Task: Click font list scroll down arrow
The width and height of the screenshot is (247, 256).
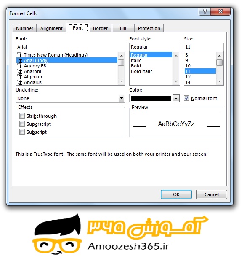Action: 121,81
